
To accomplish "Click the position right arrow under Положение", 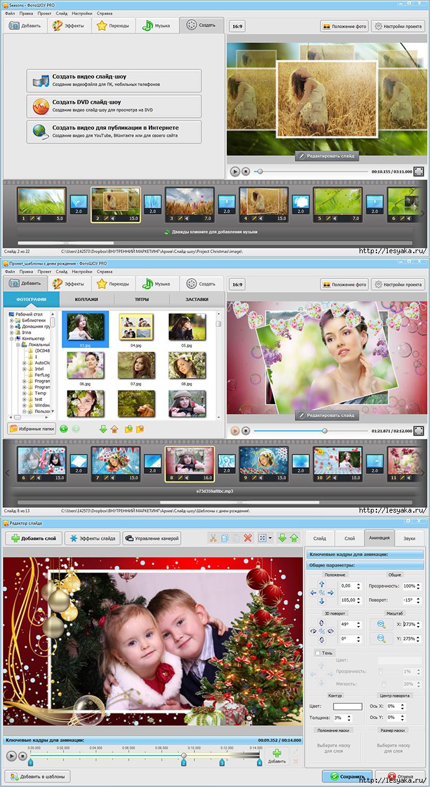I will (331, 592).
